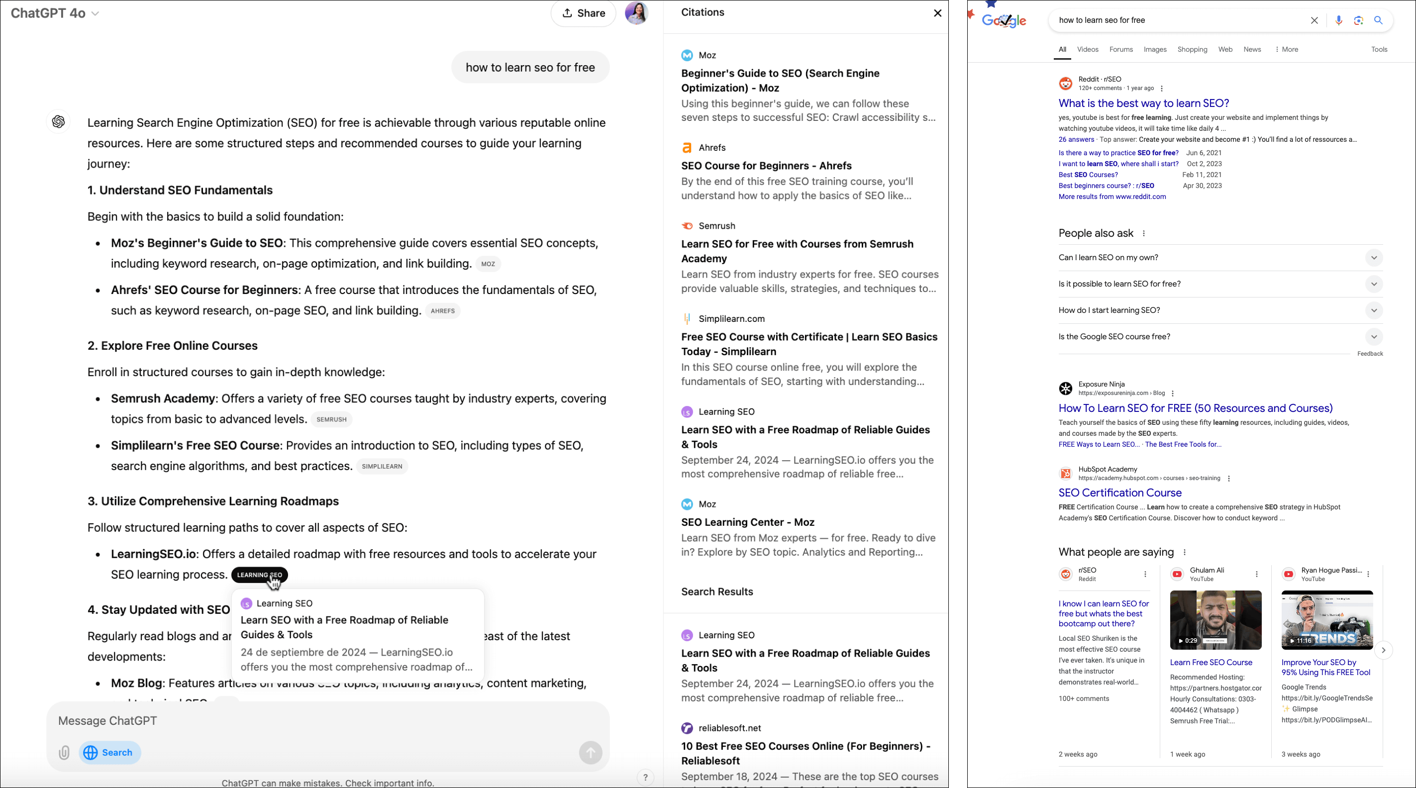Open Moz Beginner's Guide to SEO citation

coord(780,80)
